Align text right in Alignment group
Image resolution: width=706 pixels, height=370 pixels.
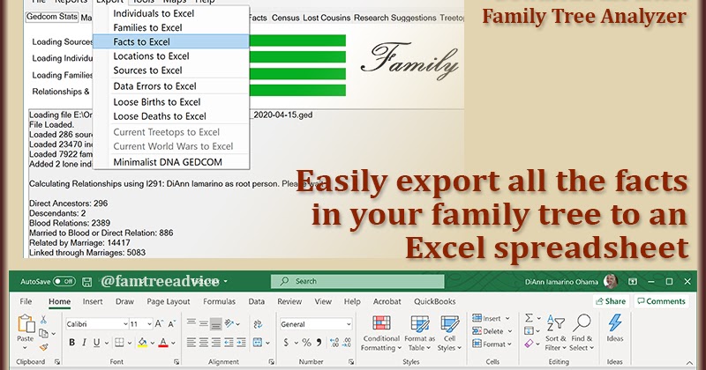(216, 343)
